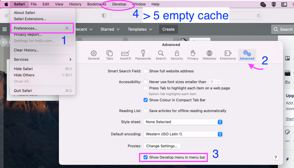The width and height of the screenshot is (294, 168).
Task: Choose Hide Others
Action: [x=43, y=75]
